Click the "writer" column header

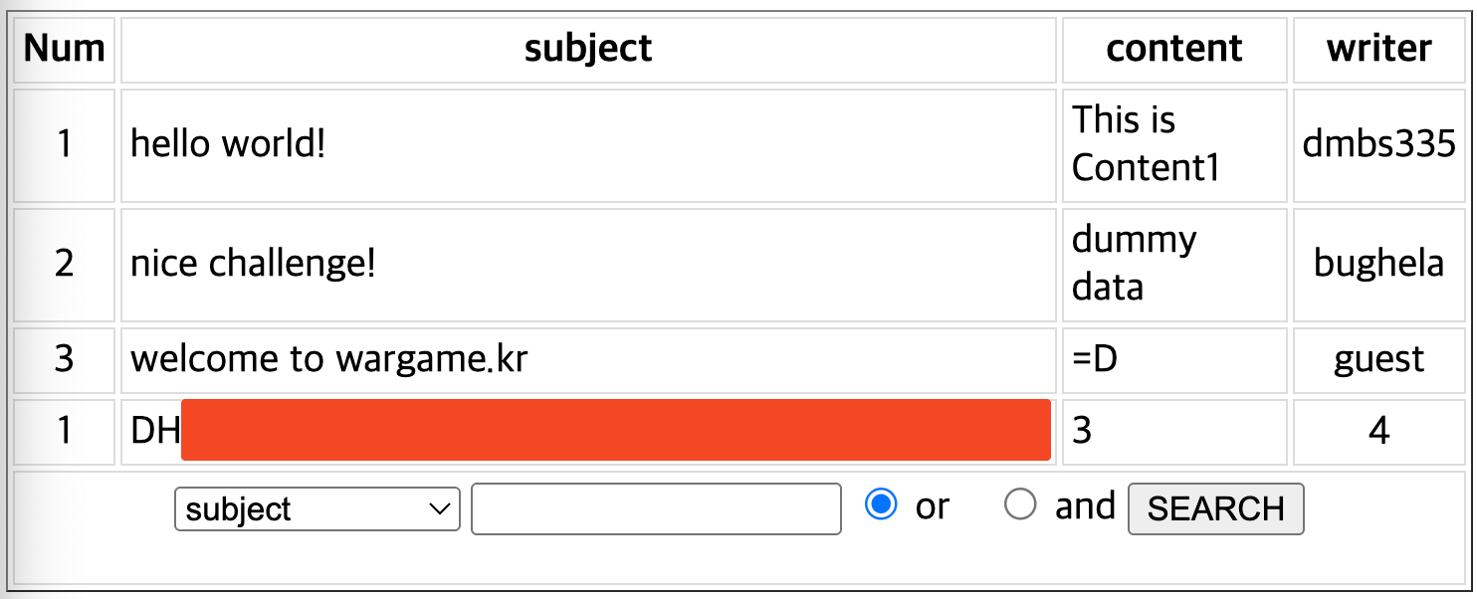(x=1378, y=49)
